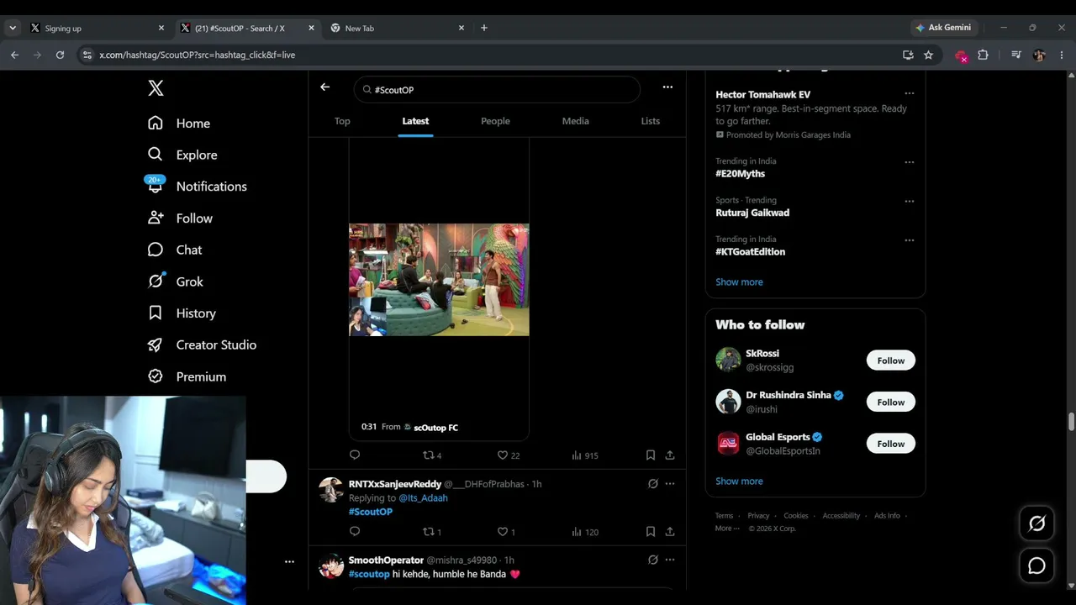Image resolution: width=1076 pixels, height=605 pixels.
Task: Open Notifications bell icon
Action: click(x=155, y=186)
